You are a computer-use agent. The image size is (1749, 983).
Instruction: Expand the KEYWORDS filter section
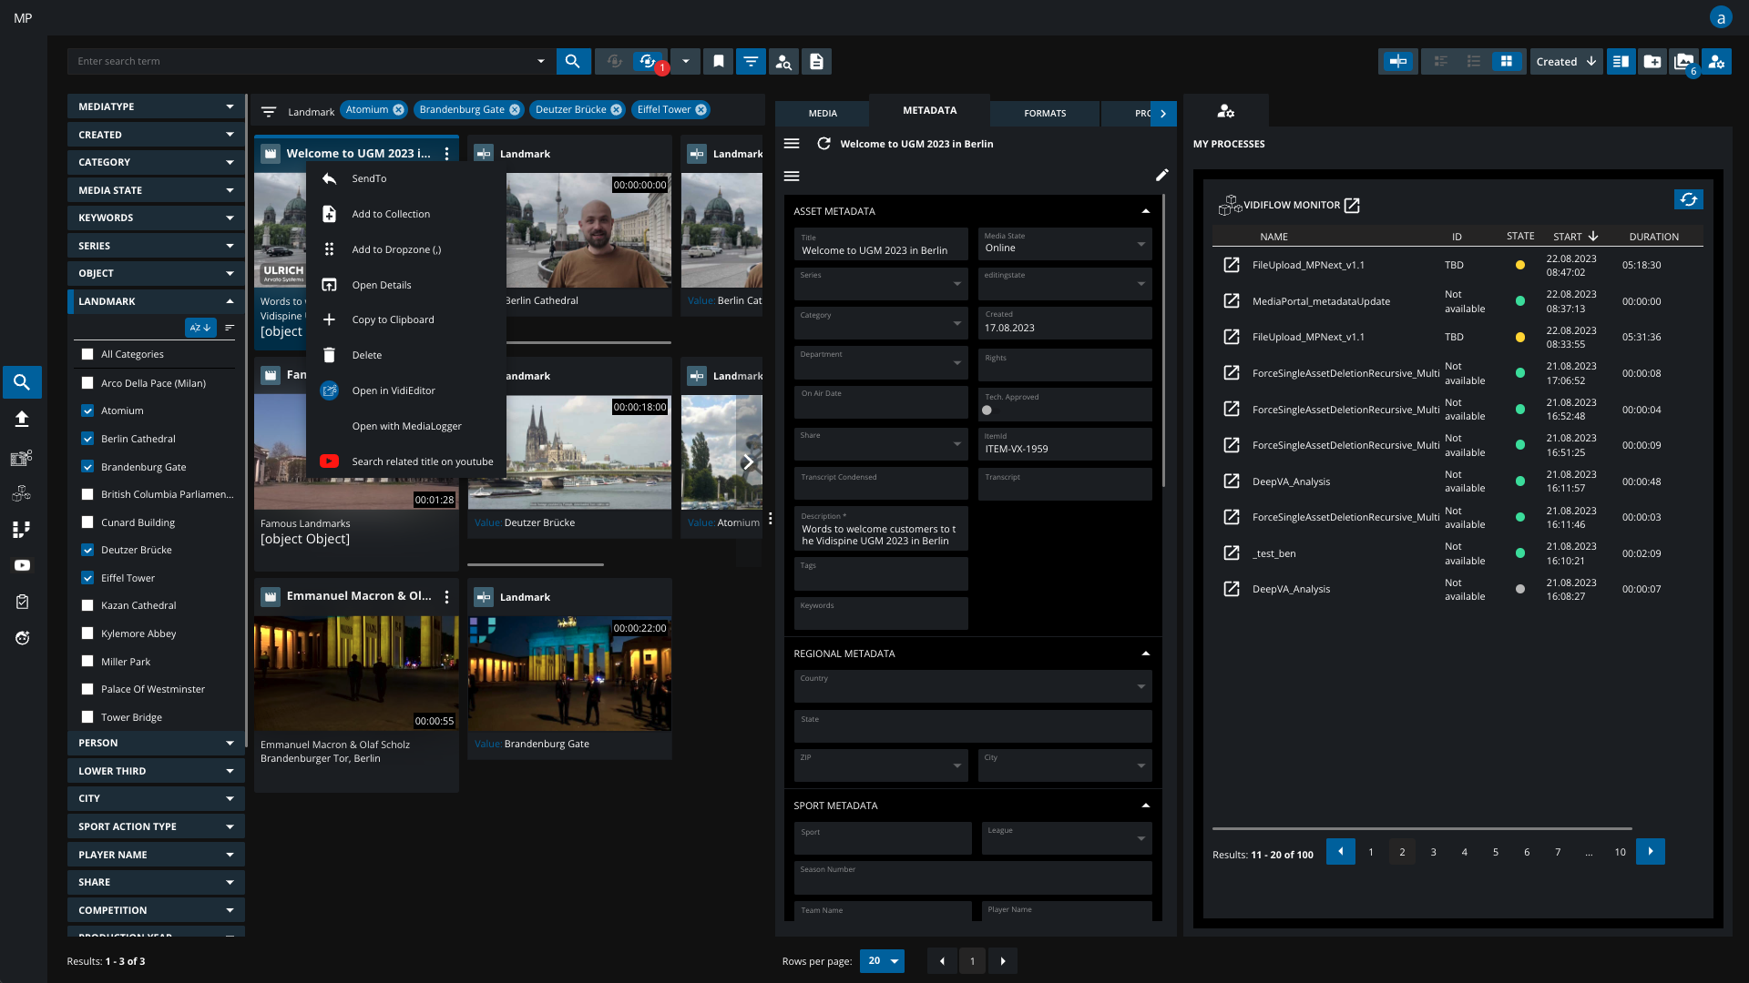point(155,218)
